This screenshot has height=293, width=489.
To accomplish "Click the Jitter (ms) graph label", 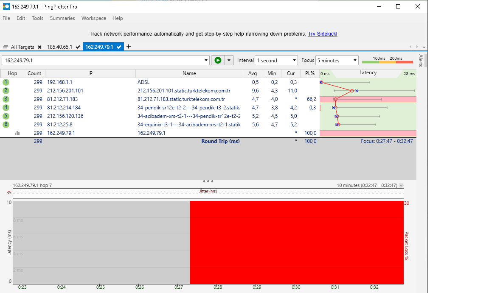I will (208, 191).
